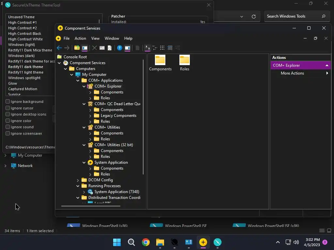The width and height of the screenshot is (334, 250).
Task: Select Console Root tree item
Action: (75, 57)
